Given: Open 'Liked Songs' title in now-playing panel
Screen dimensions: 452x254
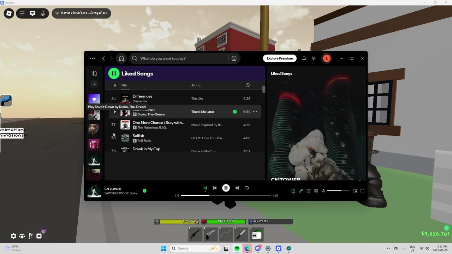Looking at the screenshot, I should pos(281,73).
